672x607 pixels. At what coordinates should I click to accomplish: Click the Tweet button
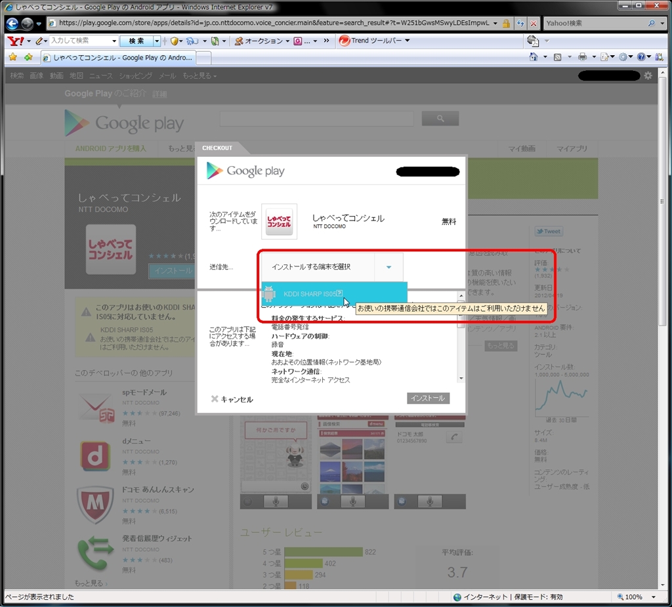pyautogui.click(x=549, y=232)
